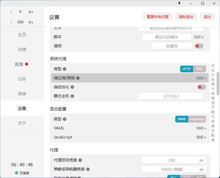
Task: Focus the 前景色 color input field
Action: click(172, 46)
